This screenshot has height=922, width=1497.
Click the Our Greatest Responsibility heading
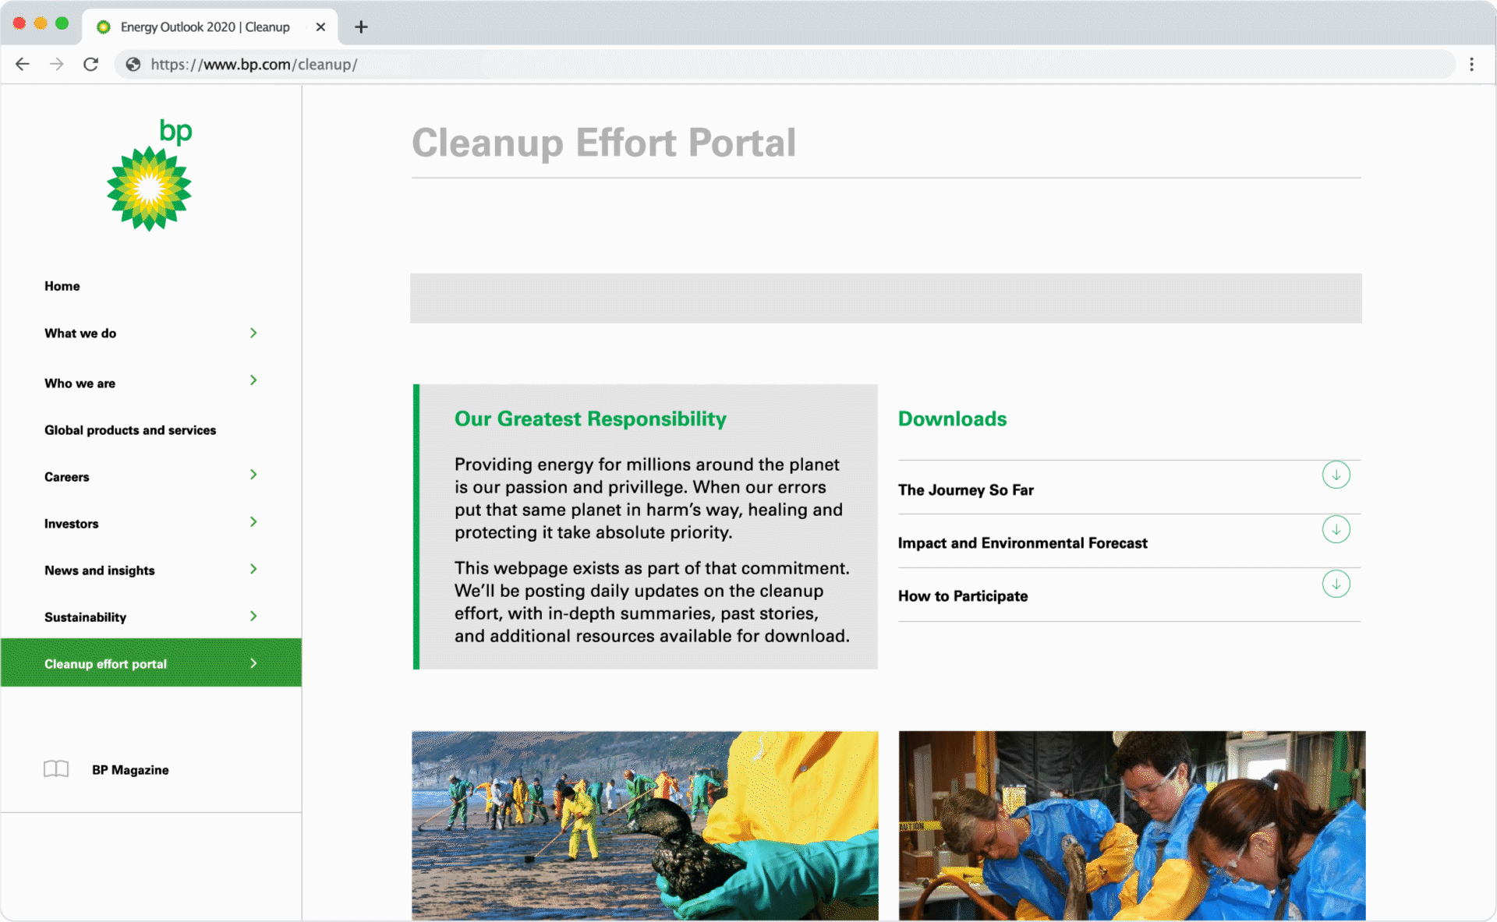pos(590,419)
